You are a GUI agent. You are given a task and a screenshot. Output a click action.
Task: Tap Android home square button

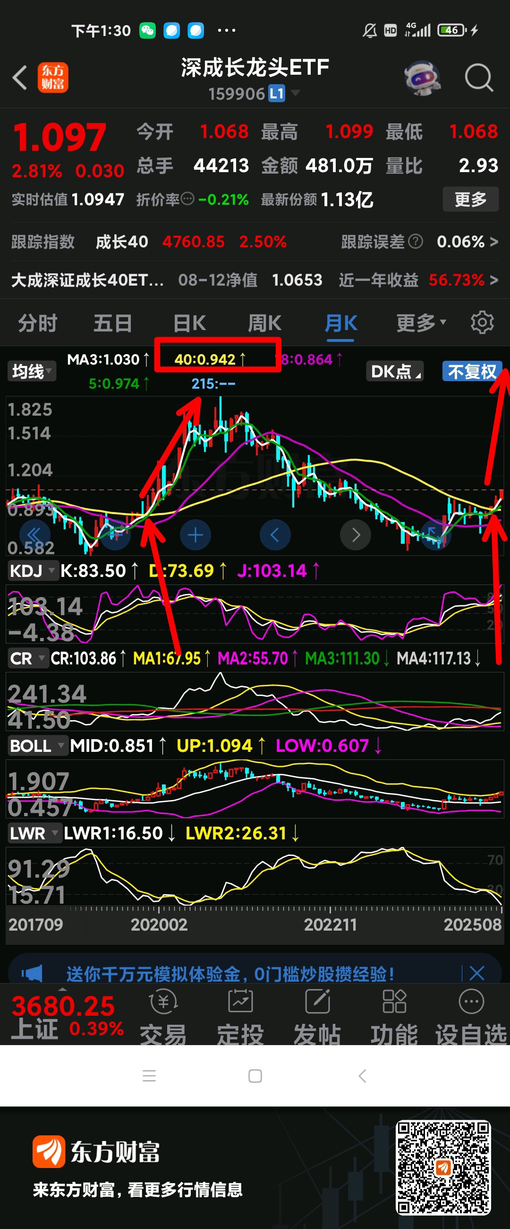255,1076
